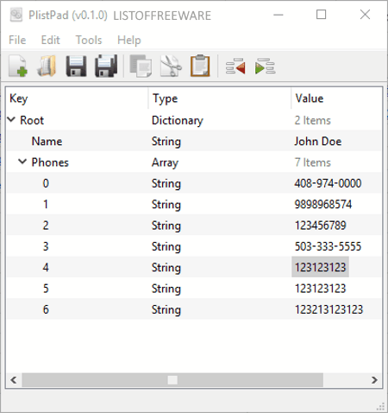Collapse the Phones array node
This screenshot has height=413, width=388.
22,162
